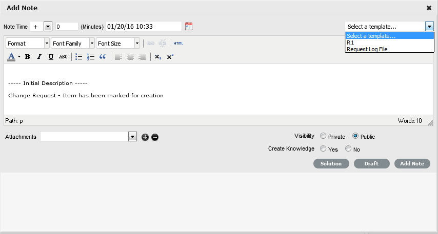Toggle underline text formatting
The height and width of the screenshot is (234, 438).
[51, 57]
